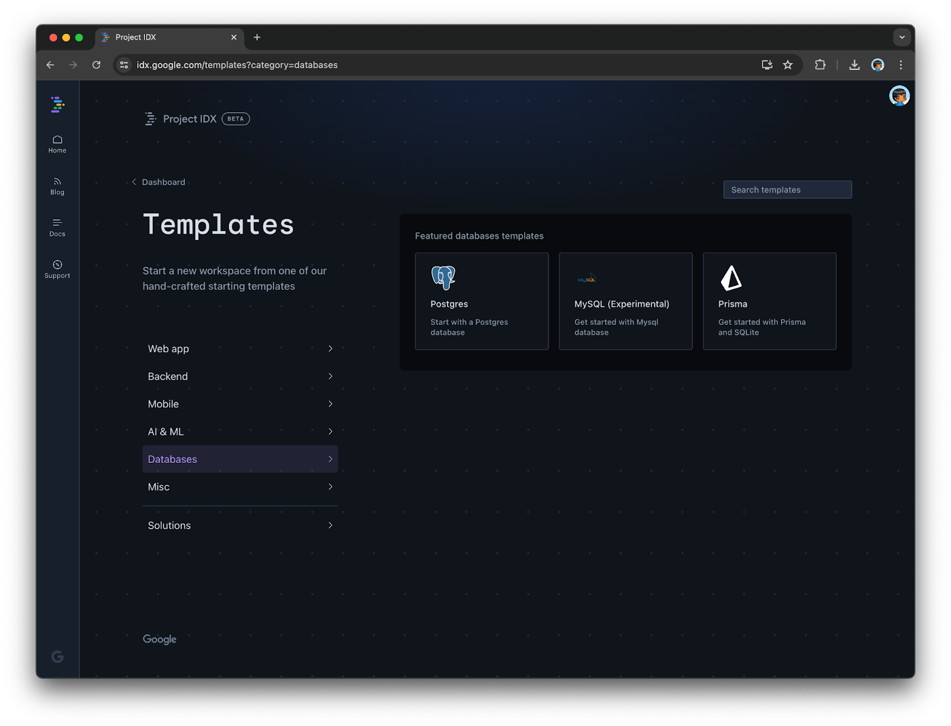Select the Project IDX browser tab
951x726 pixels.
[x=169, y=37]
